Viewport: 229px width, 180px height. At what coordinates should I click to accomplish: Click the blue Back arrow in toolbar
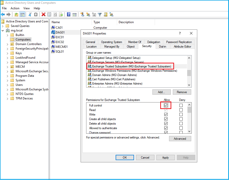(x=3, y=15)
